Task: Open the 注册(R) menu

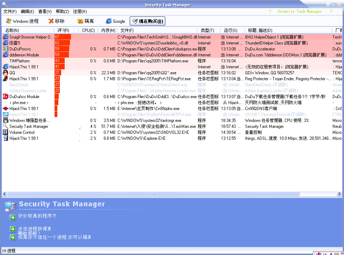Action: tap(80, 12)
